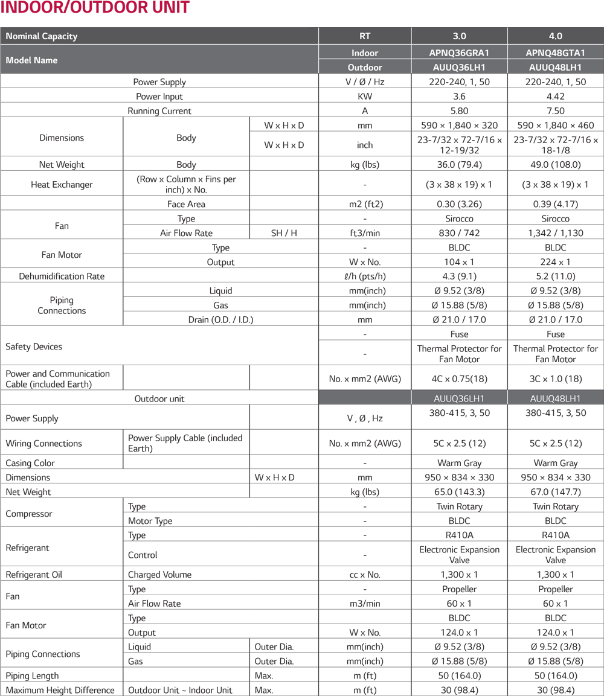The width and height of the screenshot is (604, 696).
Task: Select the Power Input row label
Action: [x=159, y=97]
